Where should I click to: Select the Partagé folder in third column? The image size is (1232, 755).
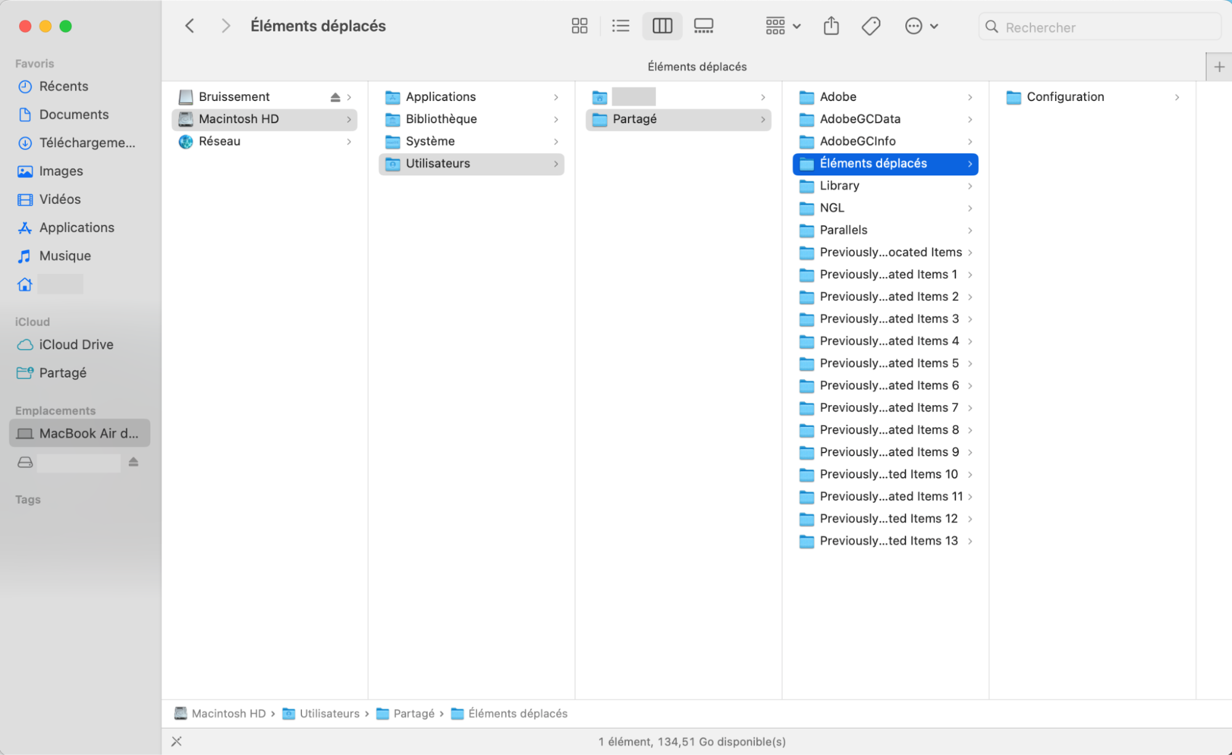[679, 119]
